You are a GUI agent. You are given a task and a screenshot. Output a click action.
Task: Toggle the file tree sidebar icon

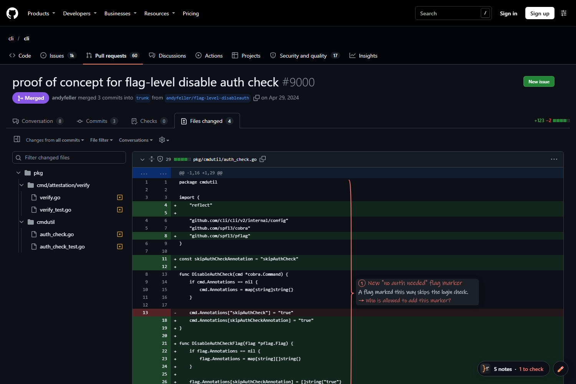pos(17,139)
